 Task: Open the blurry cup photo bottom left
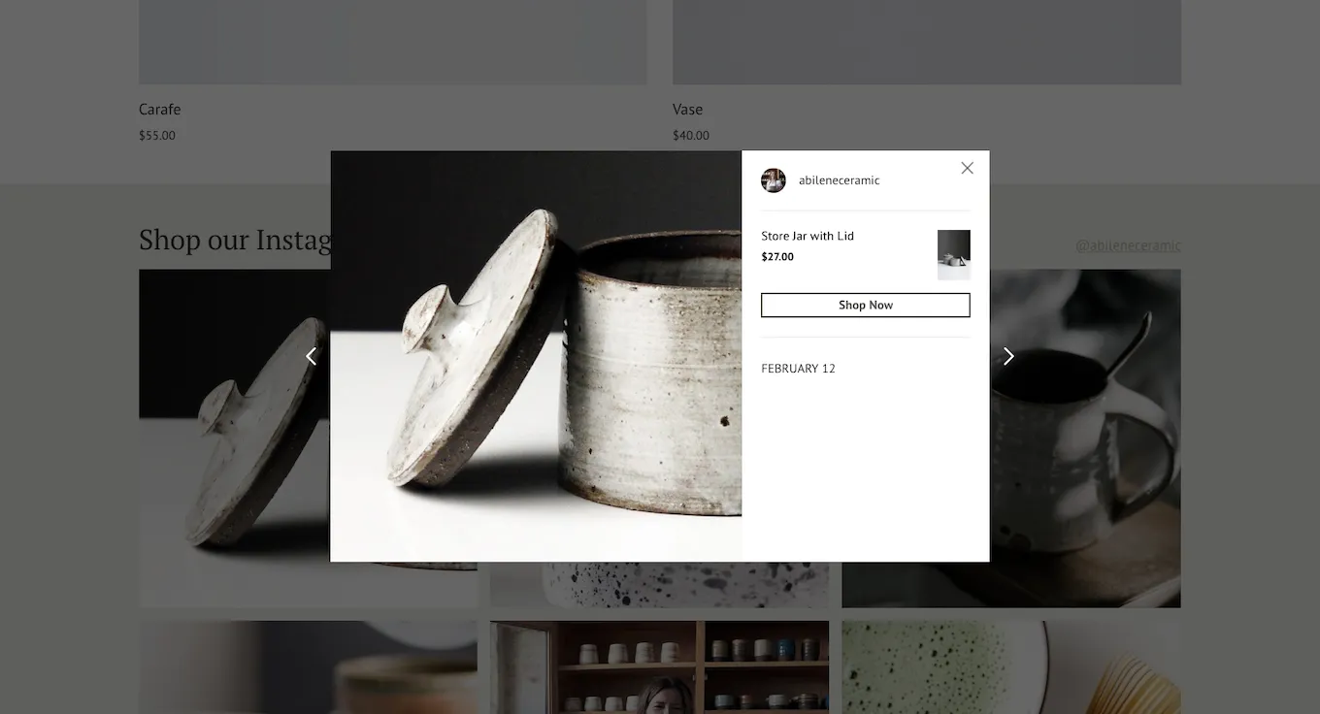308,669
